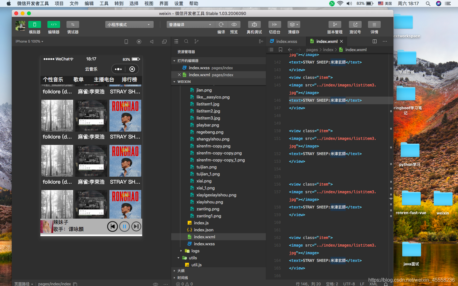458x286 pixels.
Task: Click the 清缓存 clear cache icon
Action: pos(294,24)
